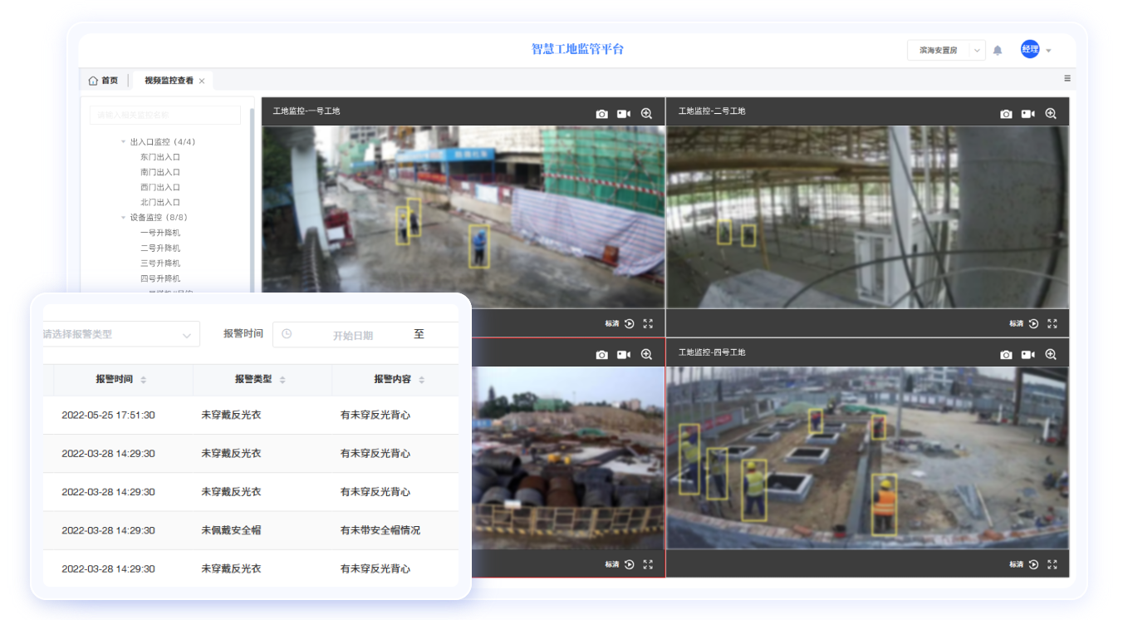Close the 视频监控查看 tab
Viewport: 1123px width, 620px height.
pyautogui.click(x=202, y=81)
